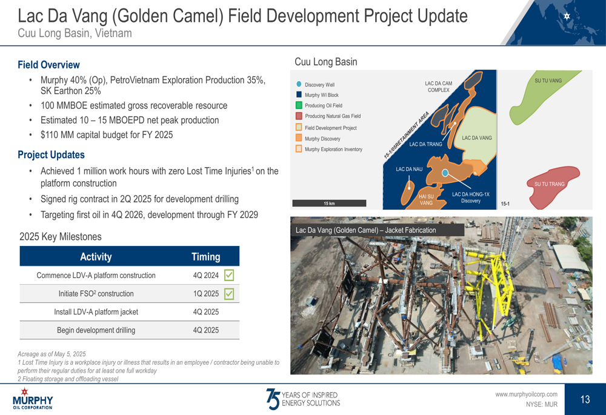Select the Initiate FSO construction row
The image size is (606, 415).
coord(130,294)
